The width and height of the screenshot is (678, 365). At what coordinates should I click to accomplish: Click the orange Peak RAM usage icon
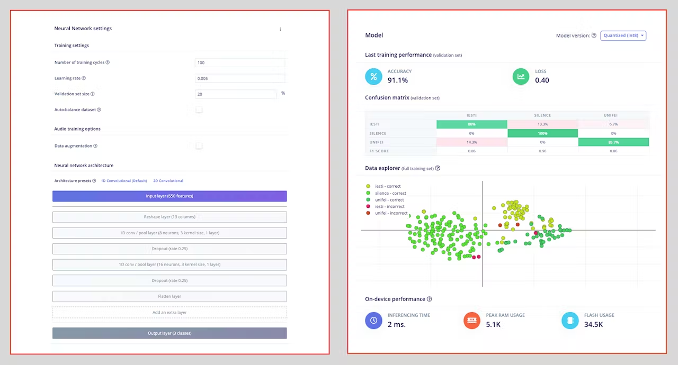coord(471,320)
